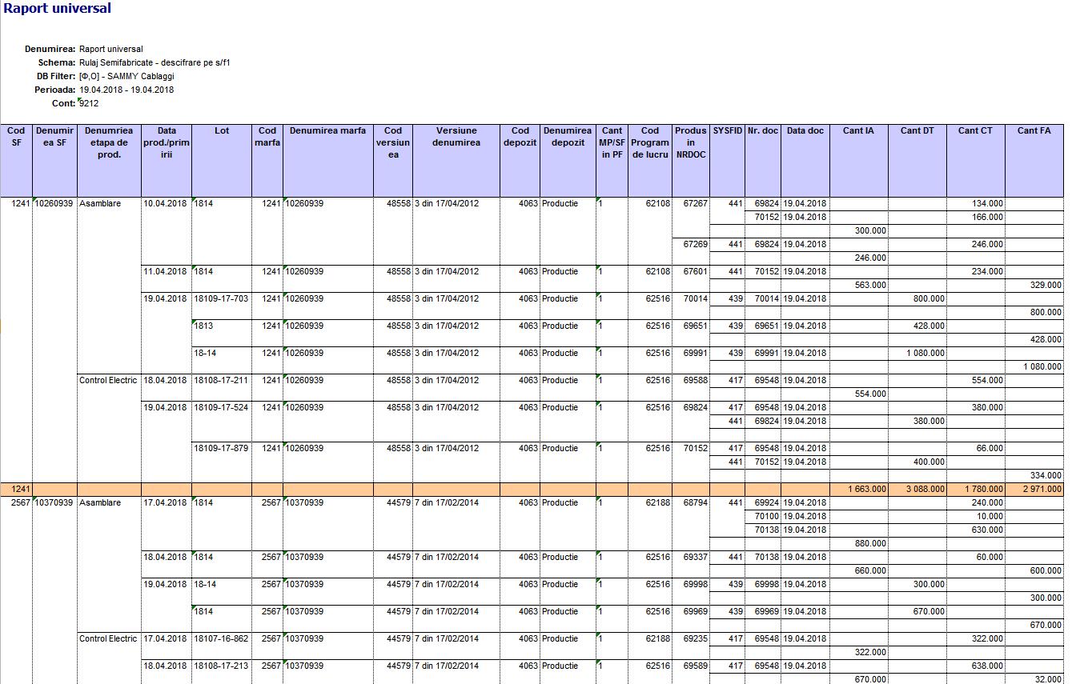The image size is (1072, 684).
Task: Select the orange subtotal row for 1241
Action: point(532,489)
